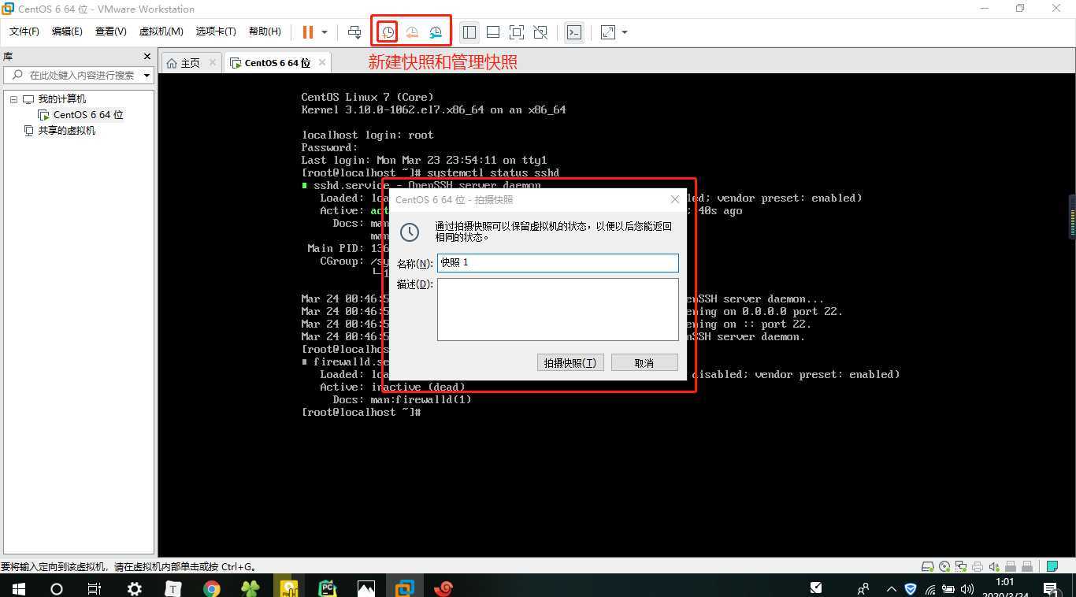The height and width of the screenshot is (597, 1076).
Task: Pause the virtual machine with the orange button
Action: (x=307, y=32)
